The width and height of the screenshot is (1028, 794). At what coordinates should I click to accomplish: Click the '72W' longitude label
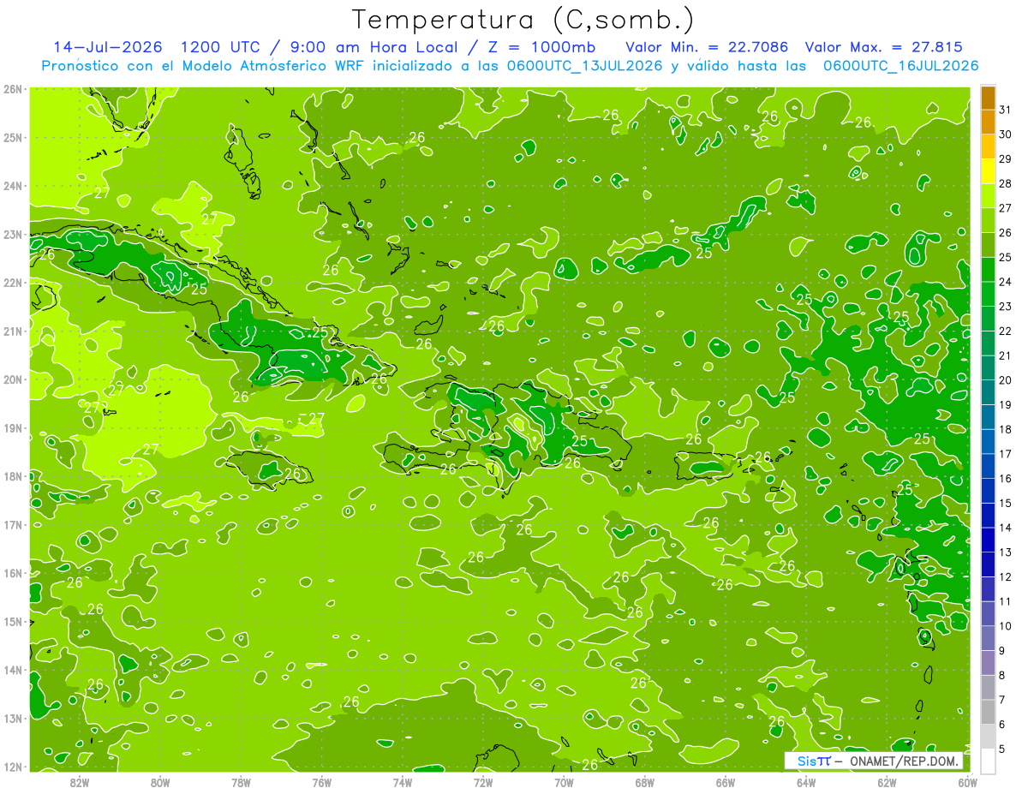coord(483,782)
